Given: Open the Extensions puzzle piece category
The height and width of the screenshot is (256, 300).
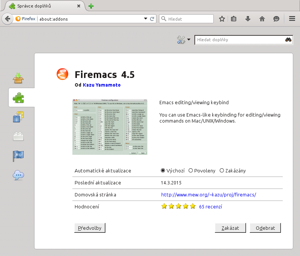Looking at the screenshot, I should 18,97.
